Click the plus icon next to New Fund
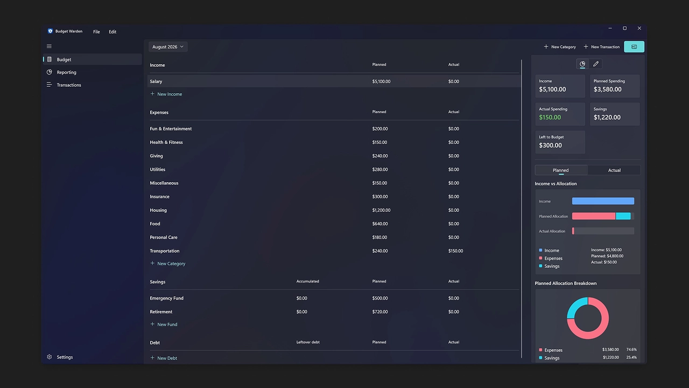The width and height of the screenshot is (689, 388). [x=152, y=324]
